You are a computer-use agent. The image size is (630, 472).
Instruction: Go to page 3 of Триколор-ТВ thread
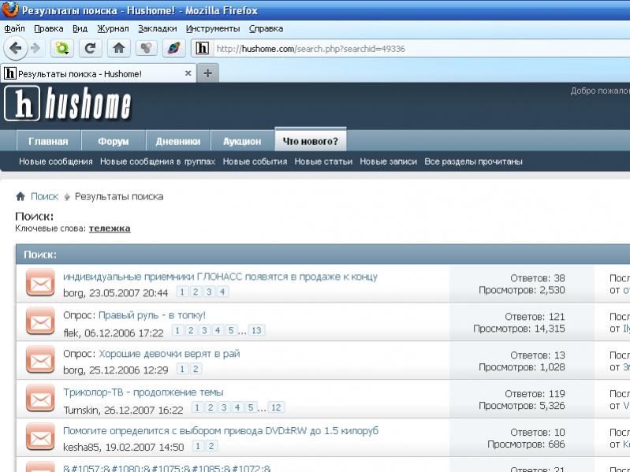[x=224, y=407]
